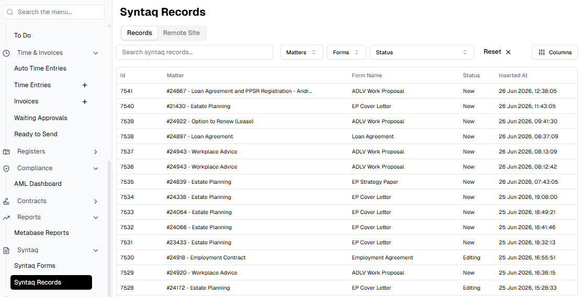Open Invoices menu item
The width and height of the screenshot is (582, 297).
pyautogui.click(x=26, y=101)
